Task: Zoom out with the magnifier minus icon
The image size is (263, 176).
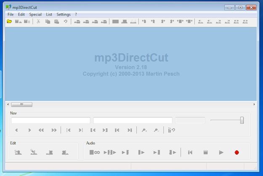Action: click(156, 130)
